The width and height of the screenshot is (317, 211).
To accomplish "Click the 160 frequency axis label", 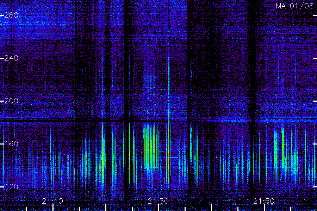I will tap(11, 144).
